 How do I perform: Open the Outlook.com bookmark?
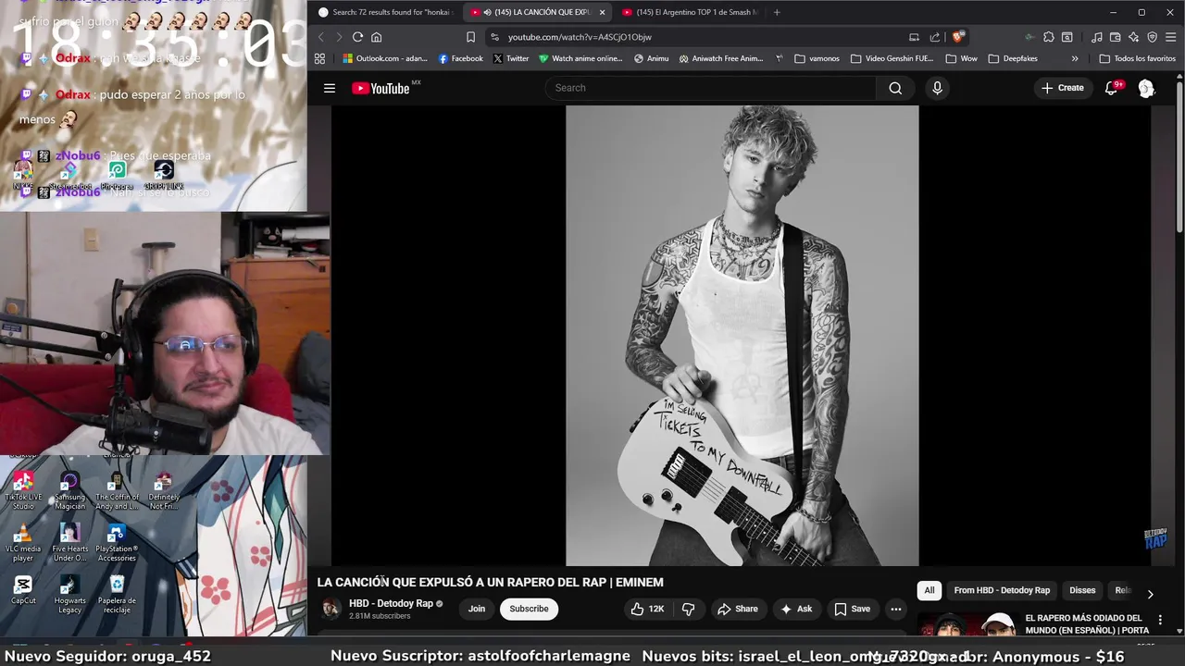coord(385,58)
